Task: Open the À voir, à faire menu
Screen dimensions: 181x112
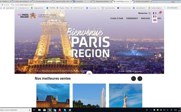Action: (117, 18)
